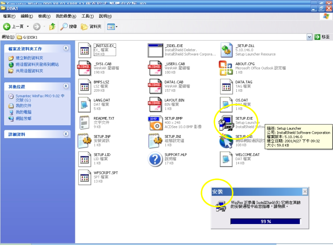Image resolution: width=333 pixels, height=249 pixels.
Task: Expand the address bar dropdown
Action: click(x=309, y=37)
